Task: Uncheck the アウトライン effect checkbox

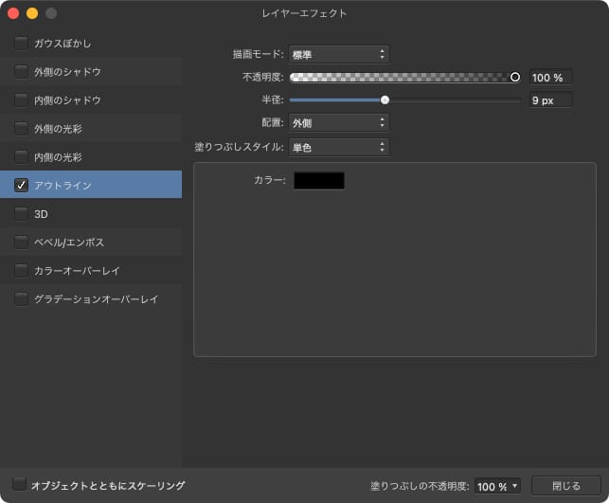Action: click(21, 185)
